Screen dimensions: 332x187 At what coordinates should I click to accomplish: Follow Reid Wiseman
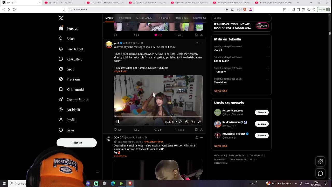[262, 124]
